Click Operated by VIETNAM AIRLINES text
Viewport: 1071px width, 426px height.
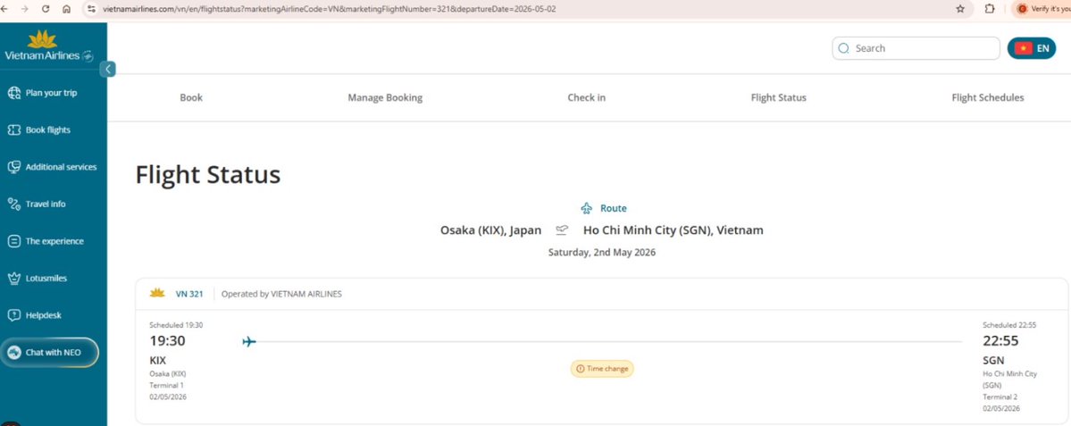[281, 294]
